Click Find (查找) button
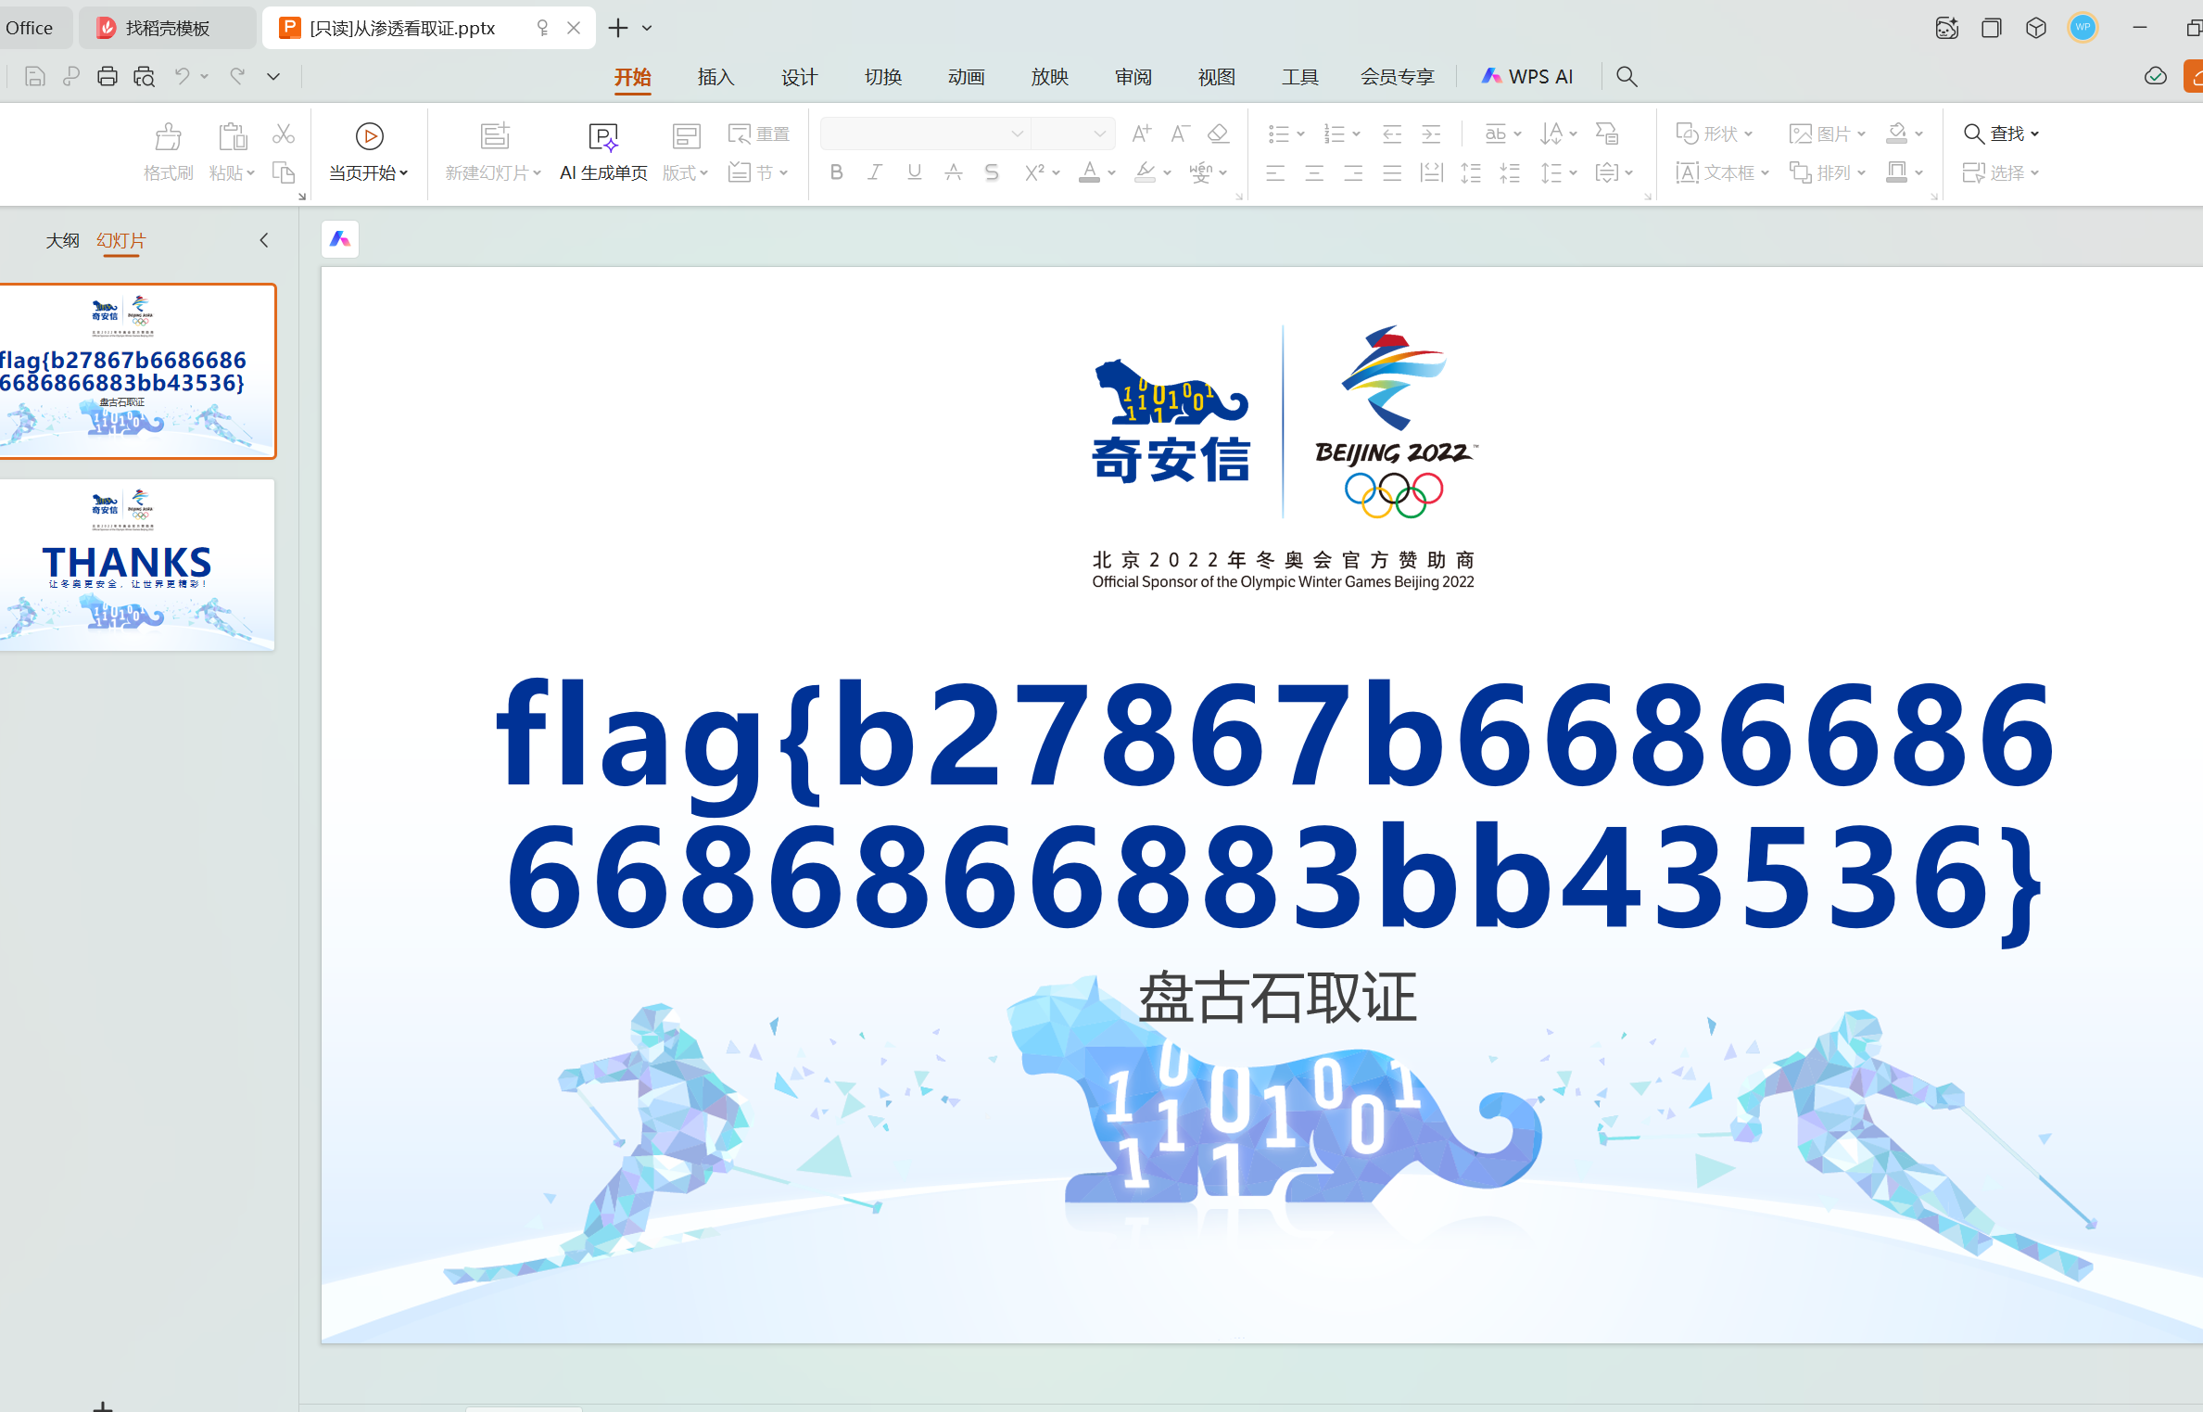 click(2001, 134)
